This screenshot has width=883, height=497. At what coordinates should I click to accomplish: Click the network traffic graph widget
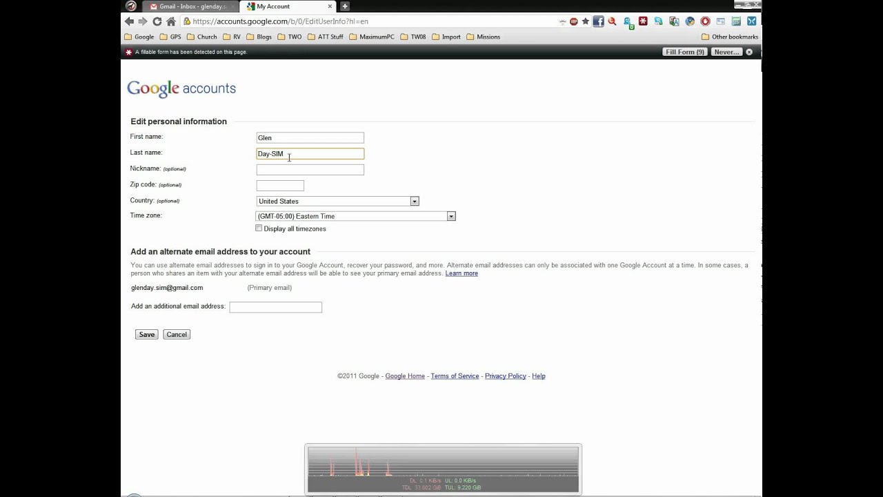point(443,469)
